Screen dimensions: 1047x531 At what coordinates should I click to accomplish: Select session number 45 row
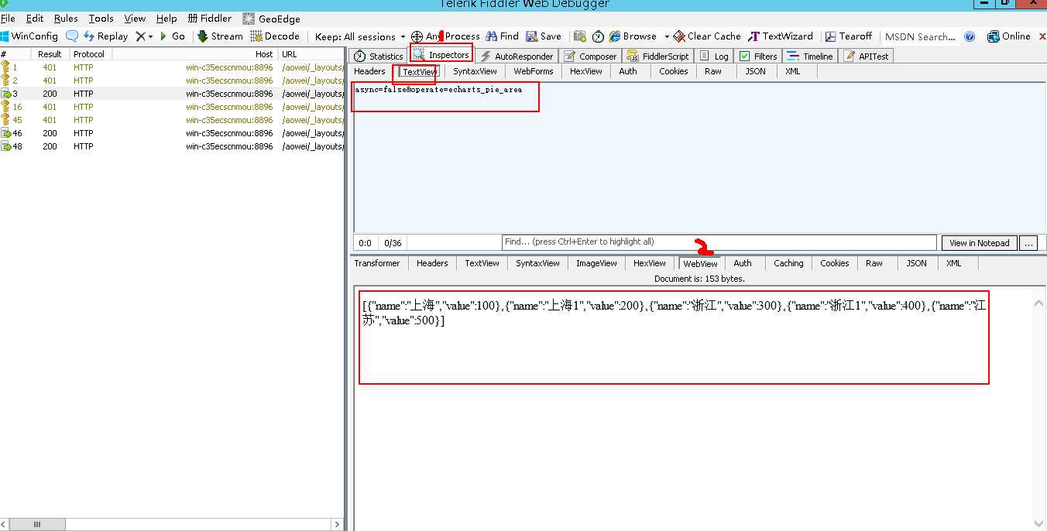pos(172,120)
